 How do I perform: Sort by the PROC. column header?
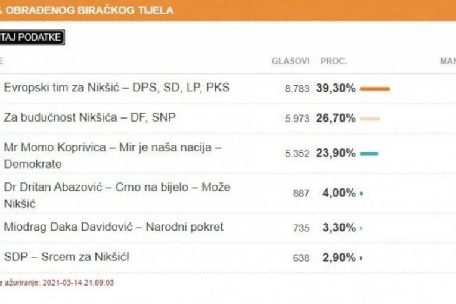click(x=334, y=61)
